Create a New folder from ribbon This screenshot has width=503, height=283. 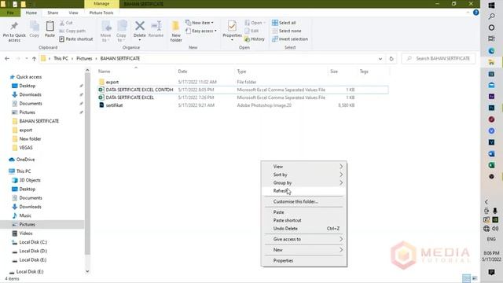pos(176,31)
